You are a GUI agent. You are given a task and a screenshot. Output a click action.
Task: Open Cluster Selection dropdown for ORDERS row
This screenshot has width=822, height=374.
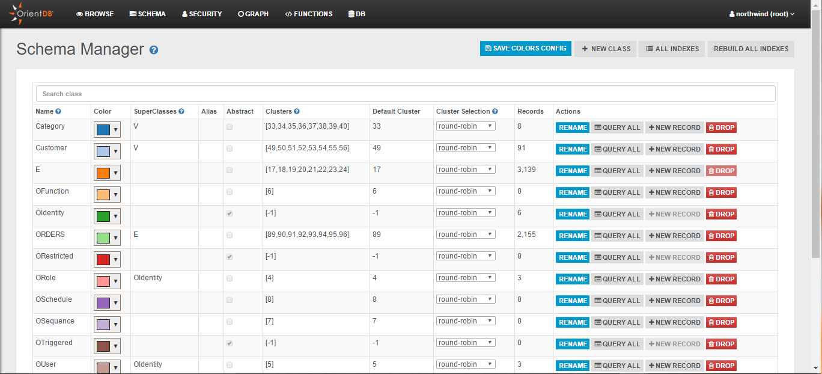pyautogui.click(x=466, y=235)
